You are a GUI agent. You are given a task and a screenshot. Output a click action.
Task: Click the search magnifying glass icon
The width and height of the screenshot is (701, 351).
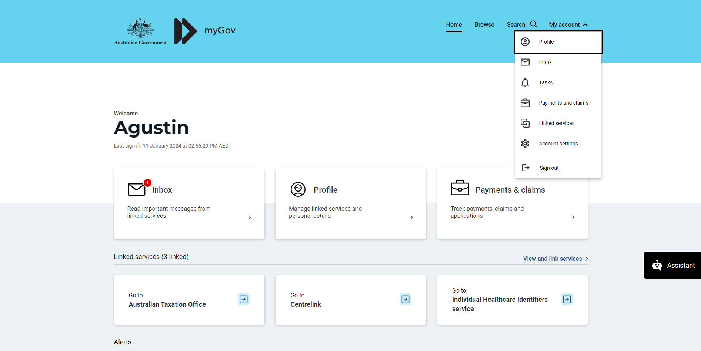point(533,24)
